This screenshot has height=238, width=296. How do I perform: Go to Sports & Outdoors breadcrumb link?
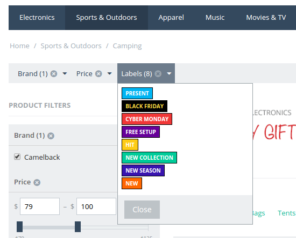tap(71, 46)
